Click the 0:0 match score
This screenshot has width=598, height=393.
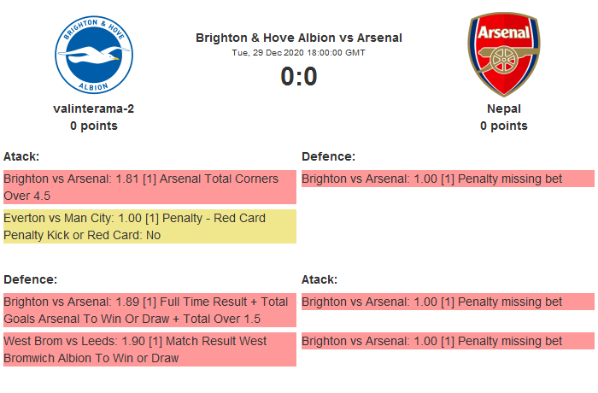pyautogui.click(x=298, y=77)
